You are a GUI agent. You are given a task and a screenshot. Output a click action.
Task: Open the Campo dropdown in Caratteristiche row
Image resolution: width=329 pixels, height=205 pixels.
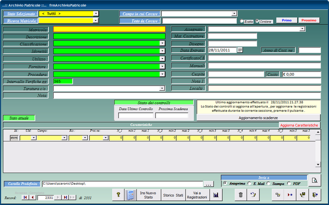64,137
